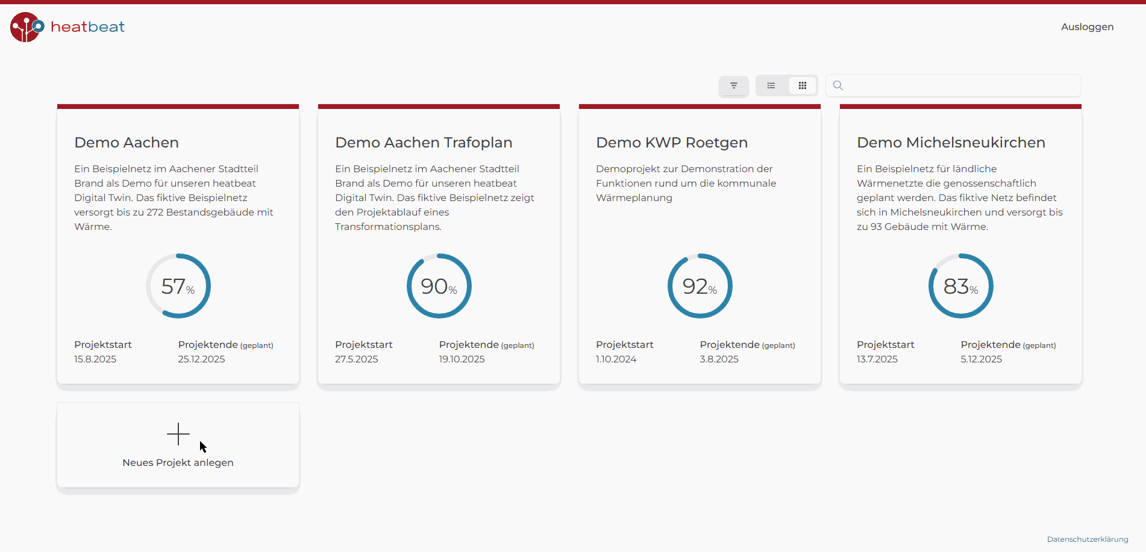Open the Demo KWP Roetgen title

tap(672, 143)
